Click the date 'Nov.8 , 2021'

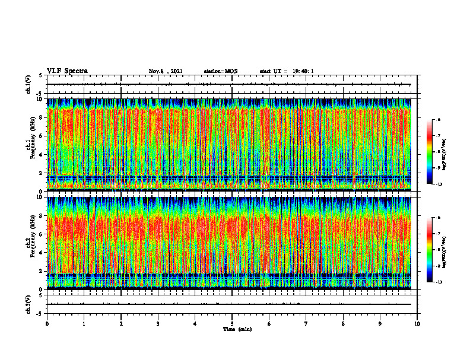[166, 71]
